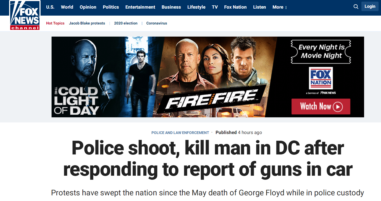Image resolution: width=381 pixels, height=201 pixels.
Task: Click the Published 4 hours ago timestamp
Action: 239,132
